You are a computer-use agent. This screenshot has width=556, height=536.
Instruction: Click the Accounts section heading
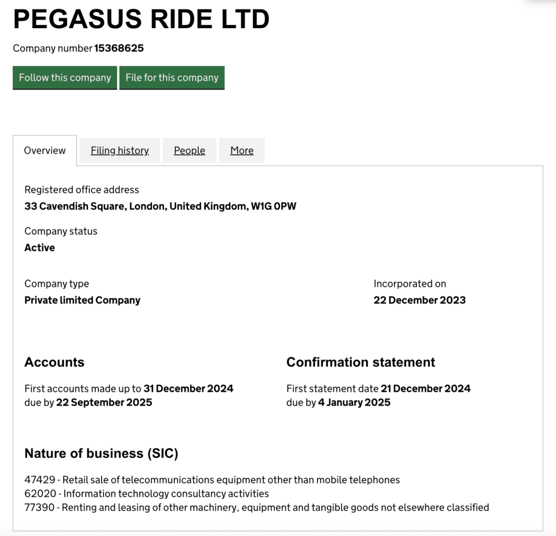click(54, 362)
